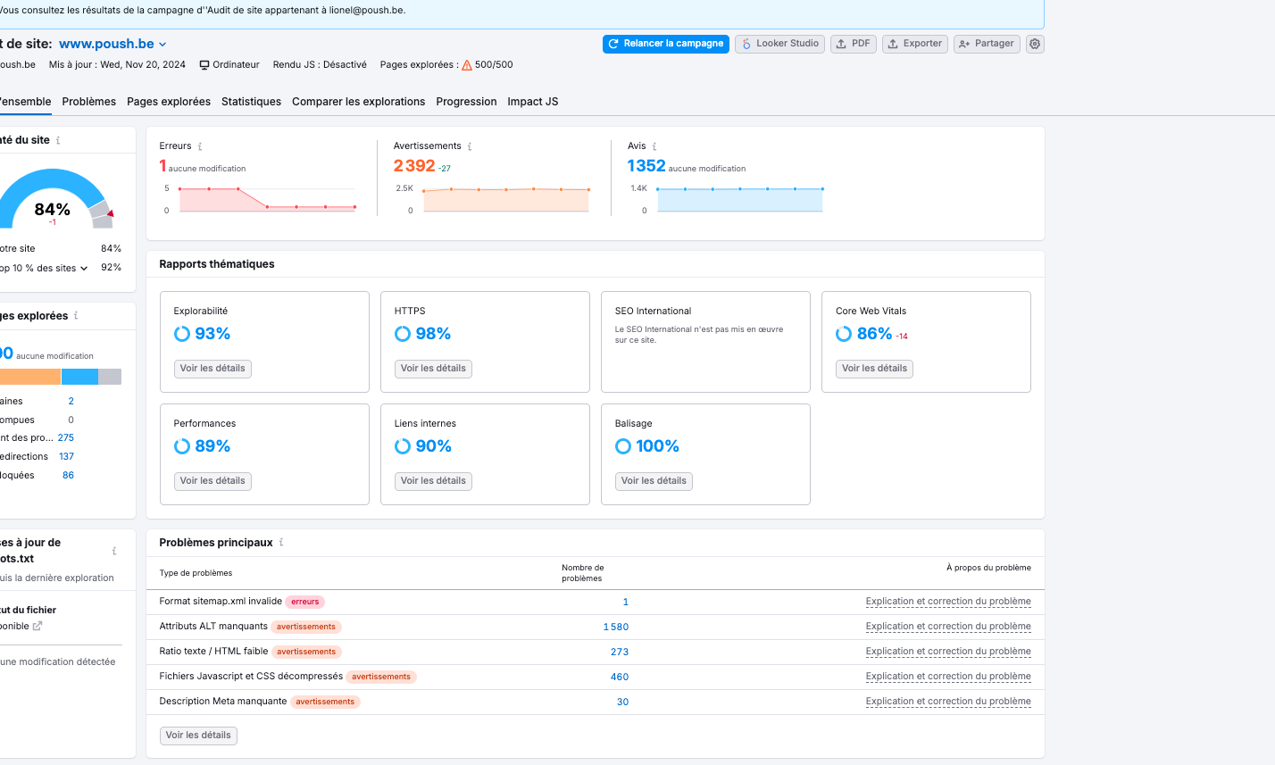Viewport: 1275px width, 765px height.
Task: Open the settings gear icon
Action: [1035, 44]
